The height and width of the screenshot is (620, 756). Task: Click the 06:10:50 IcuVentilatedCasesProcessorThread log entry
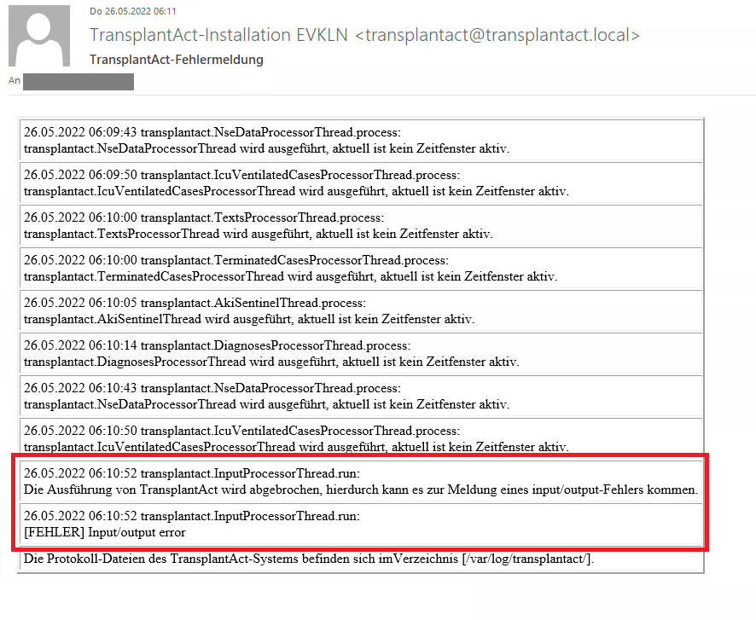point(295,439)
